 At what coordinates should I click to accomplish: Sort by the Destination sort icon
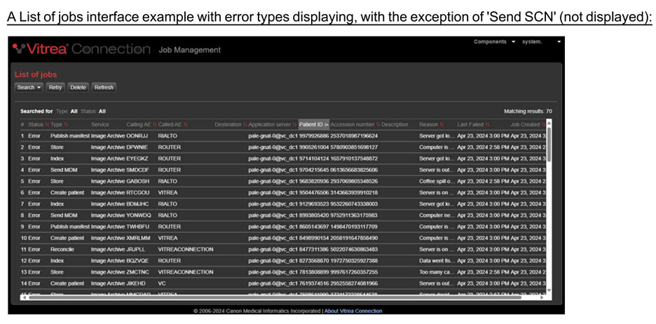(245, 125)
